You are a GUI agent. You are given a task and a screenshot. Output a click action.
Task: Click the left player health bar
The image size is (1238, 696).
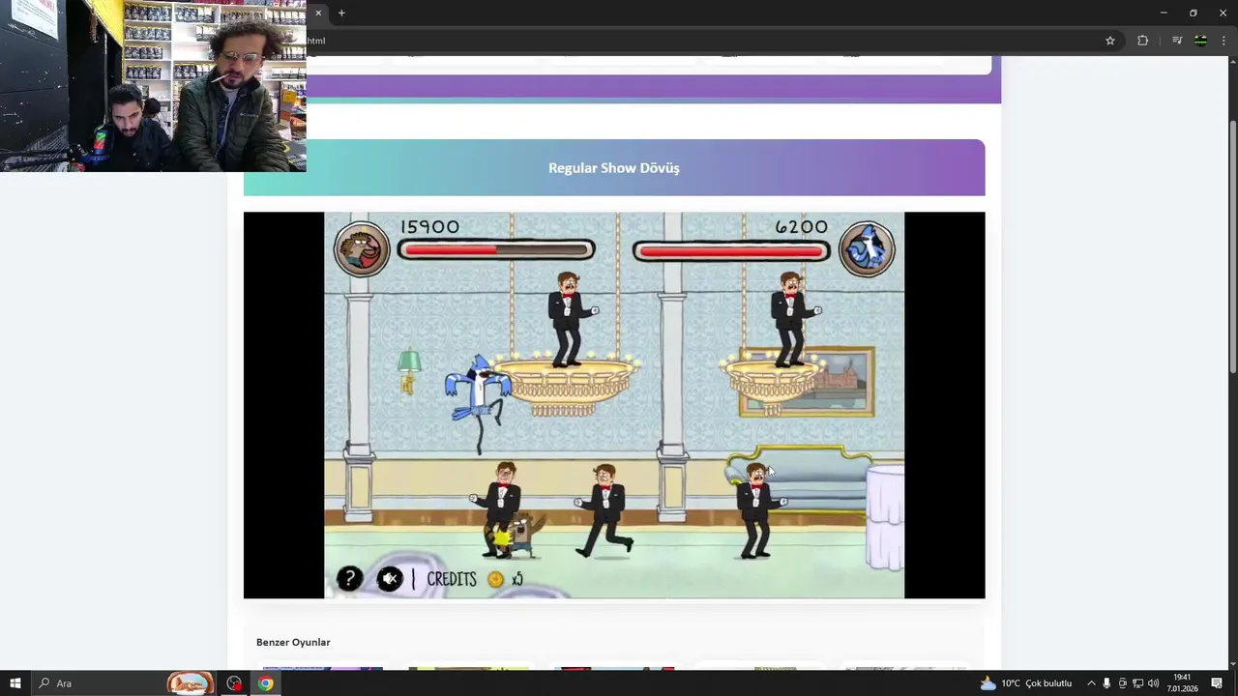click(x=496, y=250)
